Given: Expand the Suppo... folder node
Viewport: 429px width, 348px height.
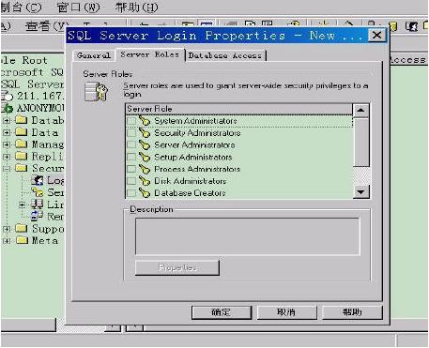Looking at the screenshot, I should 7,229.
